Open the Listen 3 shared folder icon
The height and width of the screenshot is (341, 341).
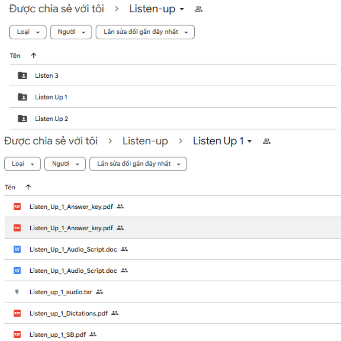tap(22, 75)
